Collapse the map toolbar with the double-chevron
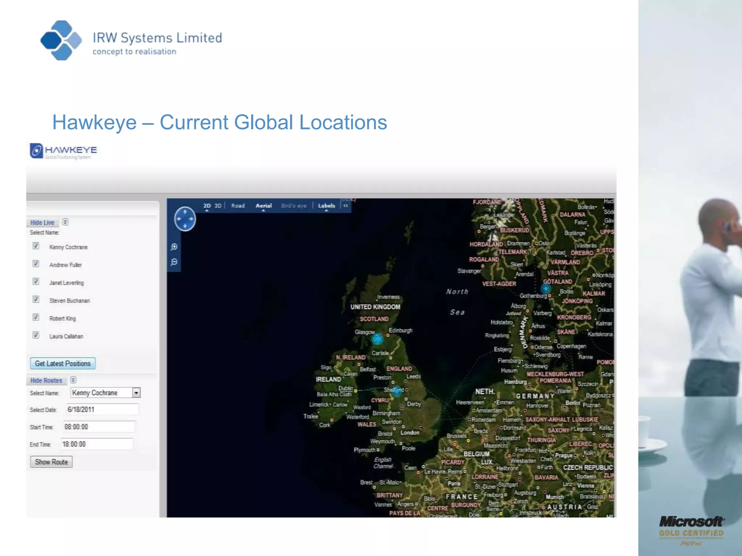This screenshot has height=556, width=742. 346,206
